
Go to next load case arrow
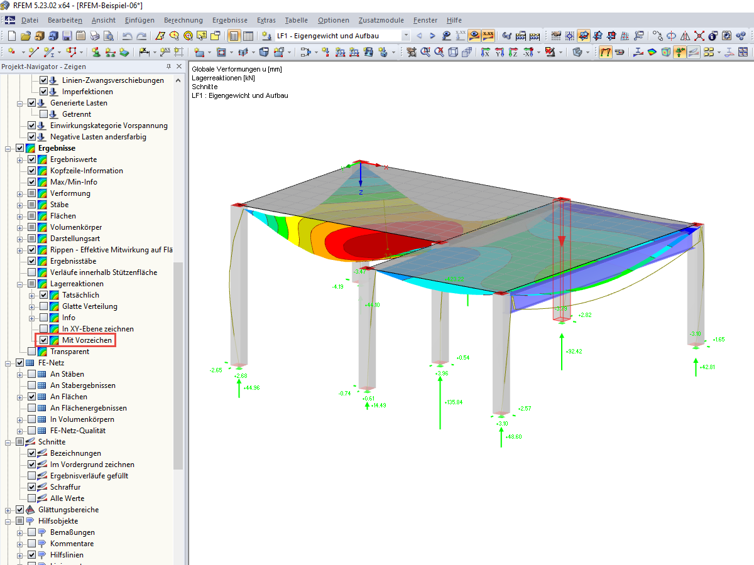click(x=432, y=36)
